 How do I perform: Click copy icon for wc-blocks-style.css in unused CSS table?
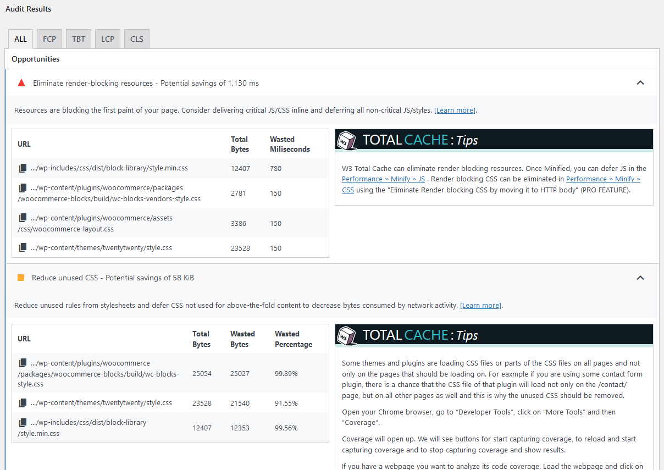pos(23,363)
